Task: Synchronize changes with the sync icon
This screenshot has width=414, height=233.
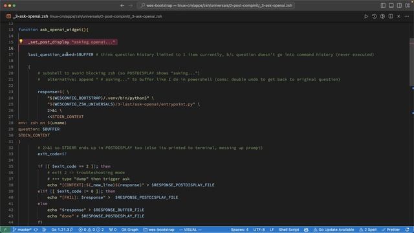Action: (x=36, y=230)
